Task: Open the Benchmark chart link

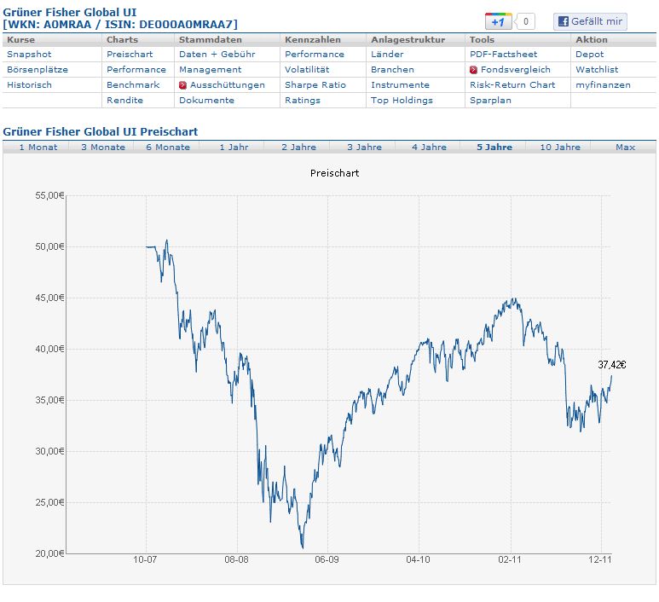Action: coord(133,85)
